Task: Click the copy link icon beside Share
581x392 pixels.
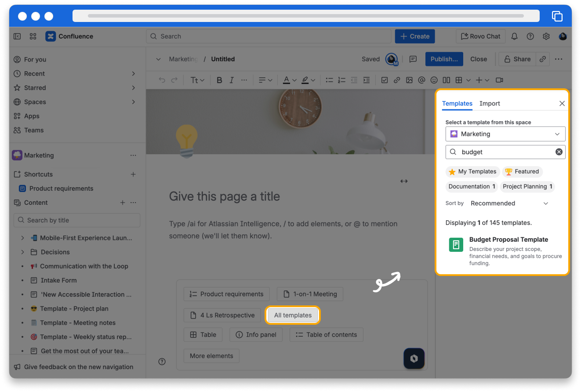Action: point(543,59)
